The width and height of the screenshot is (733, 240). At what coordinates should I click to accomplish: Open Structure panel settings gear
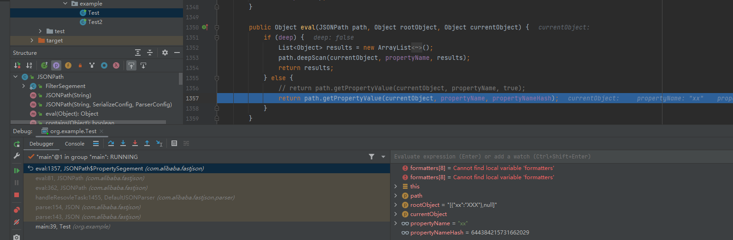165,53
